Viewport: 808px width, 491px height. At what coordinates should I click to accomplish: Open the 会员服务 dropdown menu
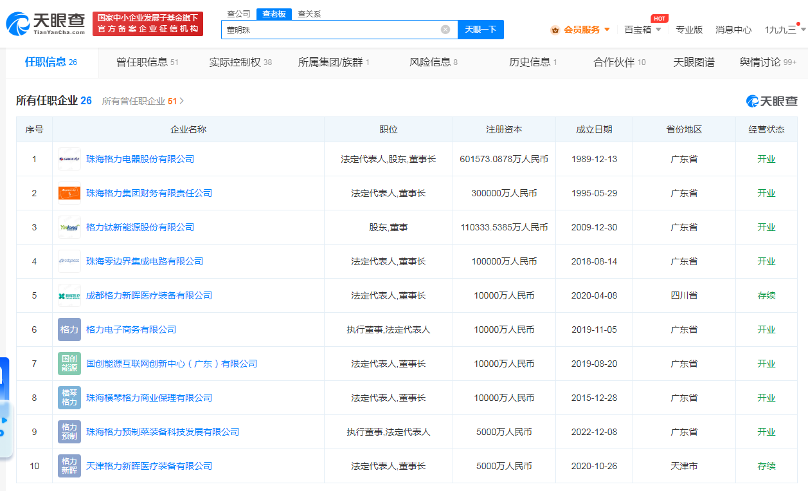click(x=580, y=30)
